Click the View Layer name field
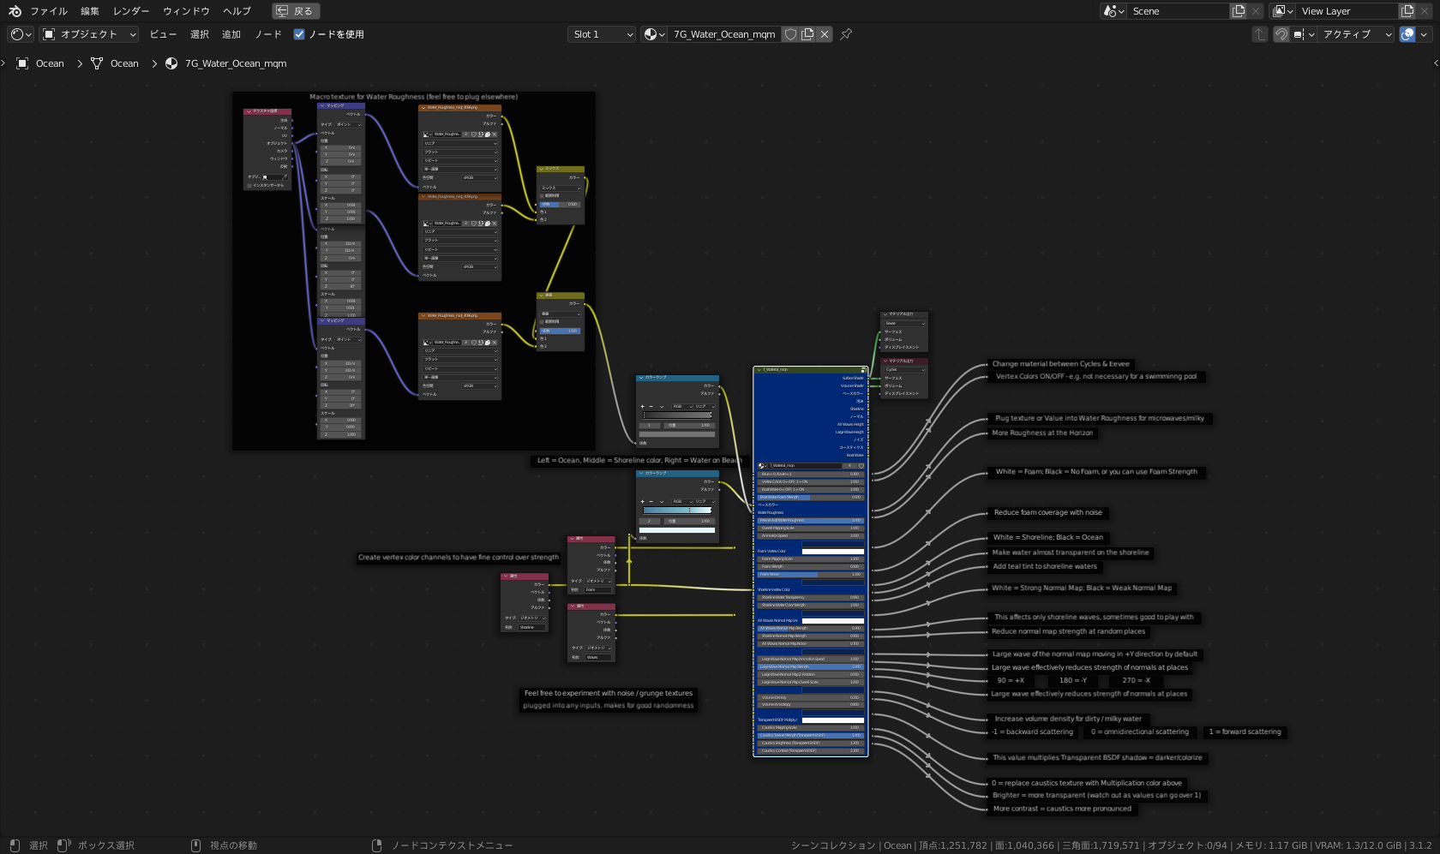1440x854 pixels. pos(1347,11)
